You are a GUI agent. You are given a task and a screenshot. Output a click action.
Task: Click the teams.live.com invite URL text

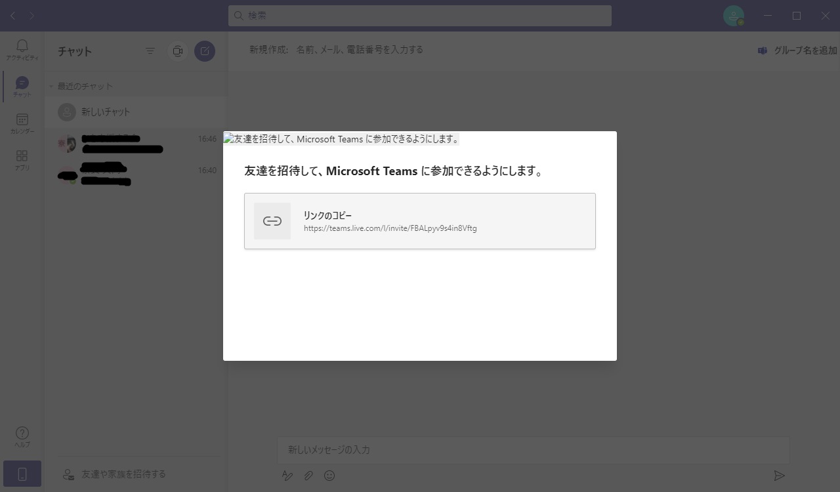(x=390, y=228)
